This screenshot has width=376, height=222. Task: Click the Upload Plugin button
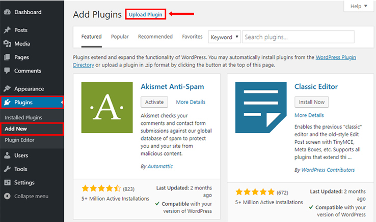[x=146, y=14]
